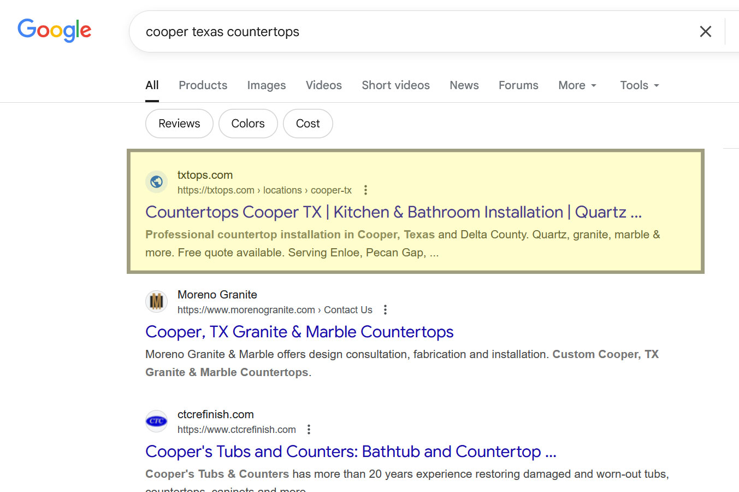Image resolution: width=739 pixels, height=492 pixels.
Task: Click the Moreno Granite favicon
Action: (x=157, y=301)
